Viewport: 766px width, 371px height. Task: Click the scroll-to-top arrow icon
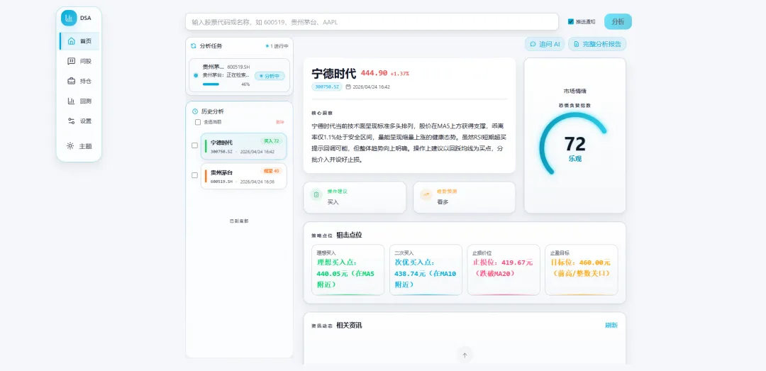click(x=465, y=355)
